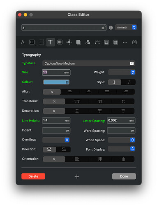The width and height of the screenshot is (157, 206).
Task: Click the info icon beside the class name
Action: coord(111,28)
